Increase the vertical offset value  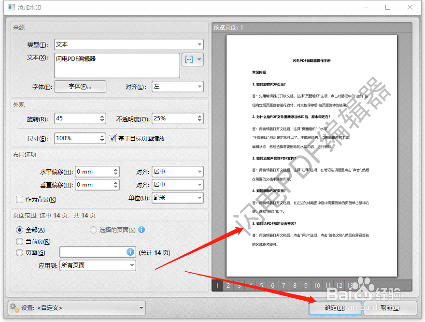click(x=116, y=183)
